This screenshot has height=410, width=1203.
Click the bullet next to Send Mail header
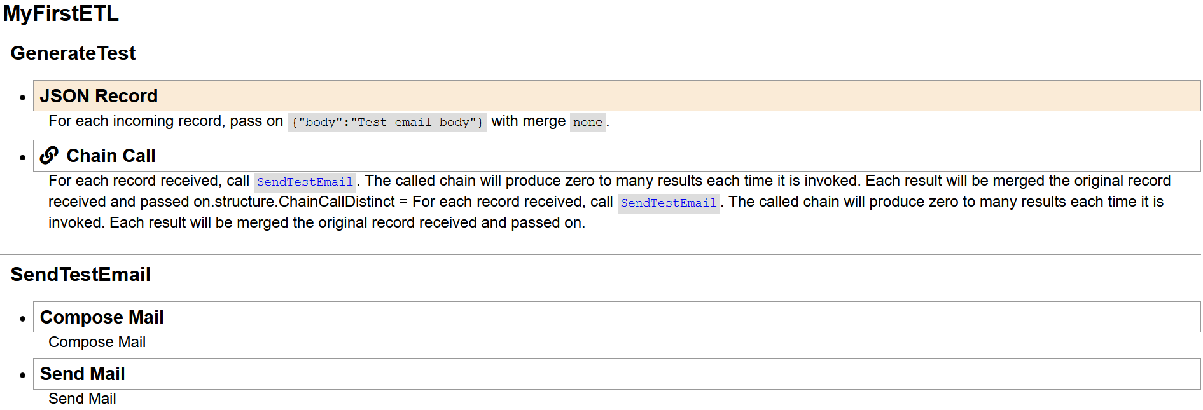pos(23,375)
